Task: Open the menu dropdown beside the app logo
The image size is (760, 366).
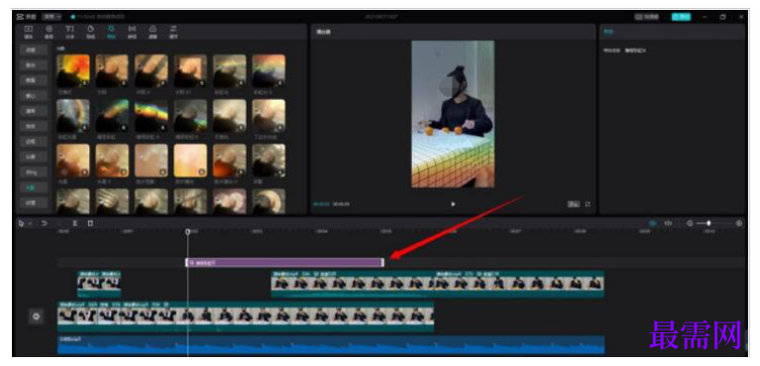Action: click(52, 17)
